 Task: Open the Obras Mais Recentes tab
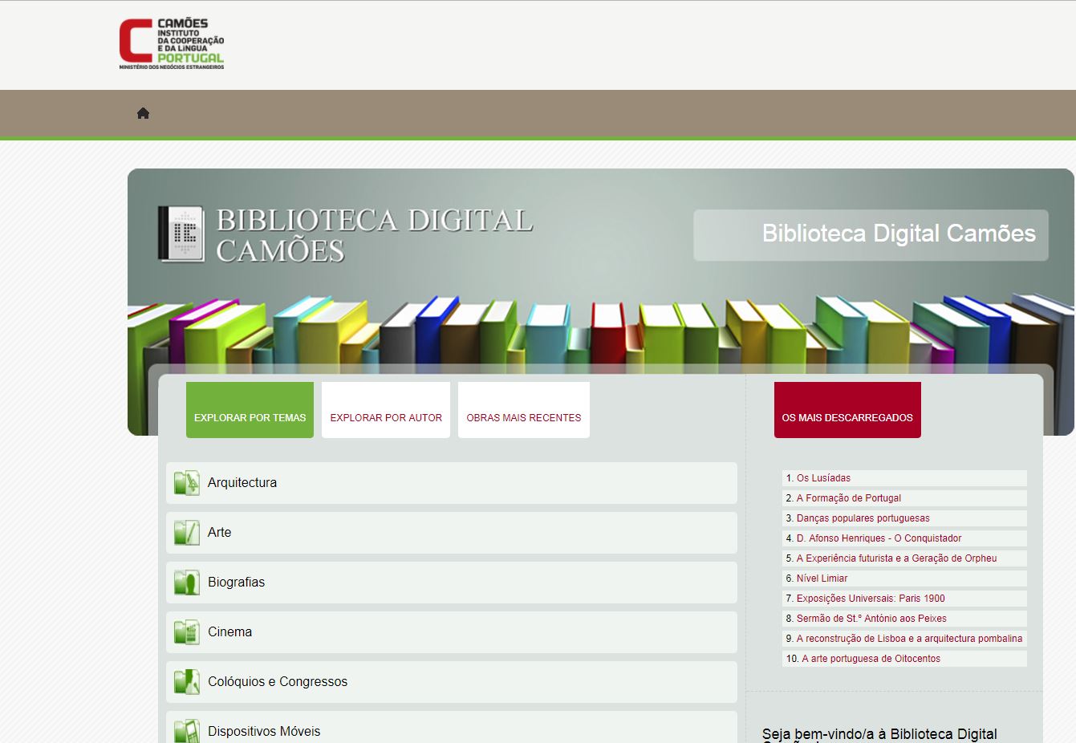(x=524, y=410)
